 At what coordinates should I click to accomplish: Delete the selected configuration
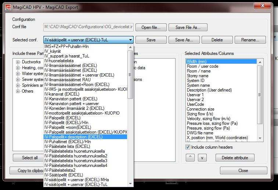pyautogui.click(x=217, y=40)
